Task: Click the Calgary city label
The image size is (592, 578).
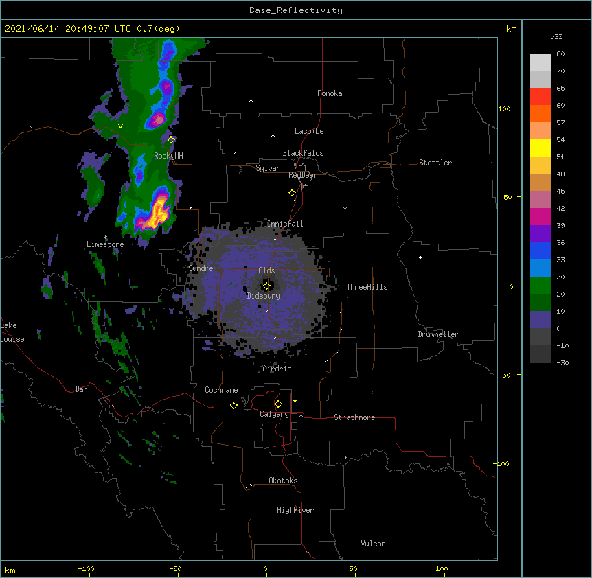Action: click(274, 414)
